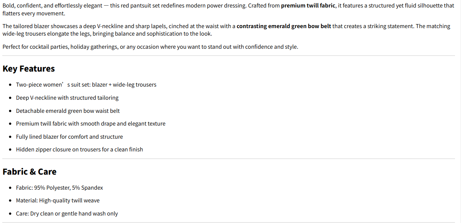Click the bold "premium twill fabric" text
This screenshot has width=461, height=223.
[x=308, y=6]
